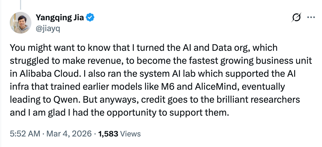Click the Views label
Viewport: 322px width, 147px height.
[x=130, y=133]
